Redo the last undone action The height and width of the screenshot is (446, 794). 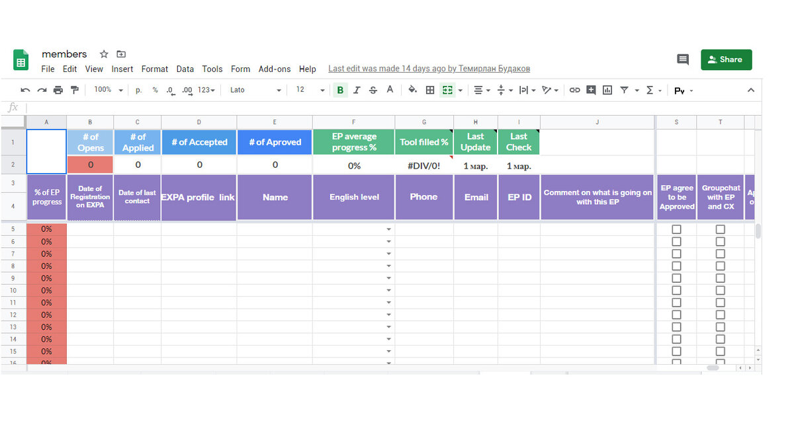42,90
